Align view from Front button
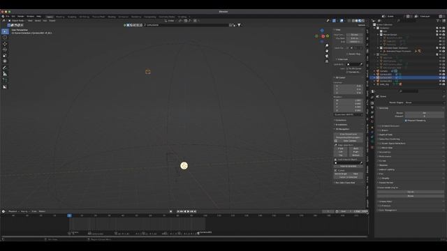447x251 pixels. (341, 149)
